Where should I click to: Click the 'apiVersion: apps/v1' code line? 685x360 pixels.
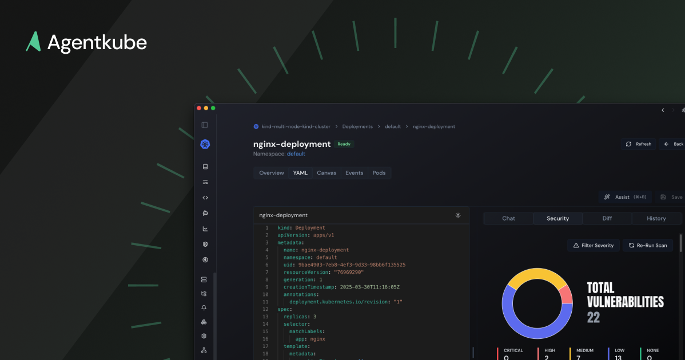(305, 235)
